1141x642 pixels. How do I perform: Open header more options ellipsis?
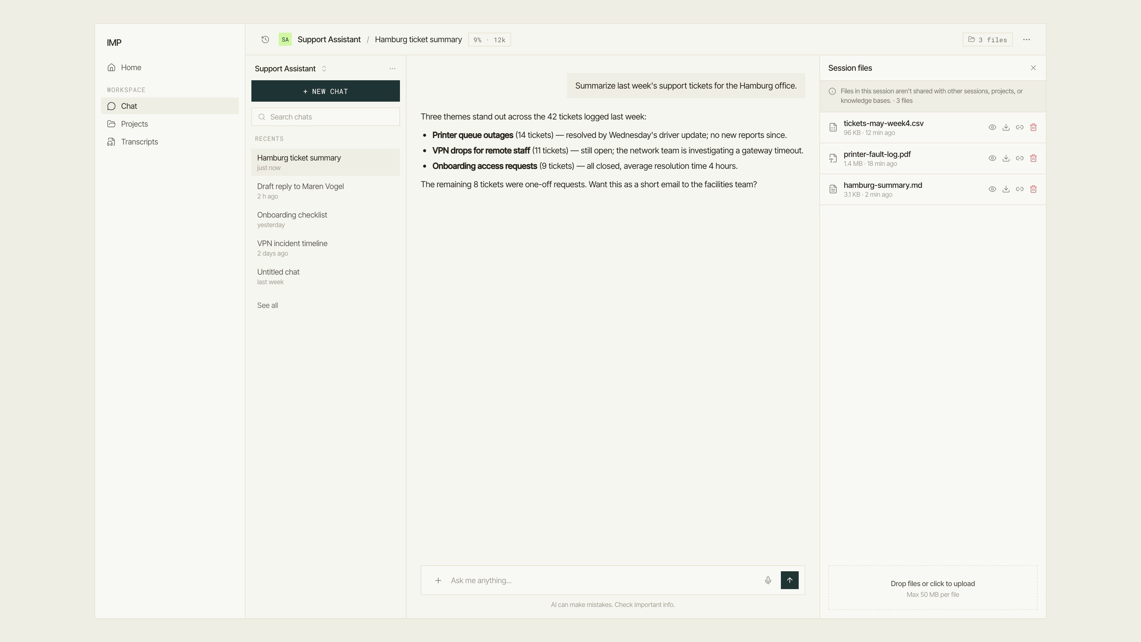point(1026,40)
